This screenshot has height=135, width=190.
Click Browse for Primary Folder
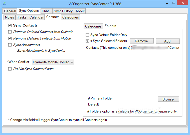(x=168, y=99)
